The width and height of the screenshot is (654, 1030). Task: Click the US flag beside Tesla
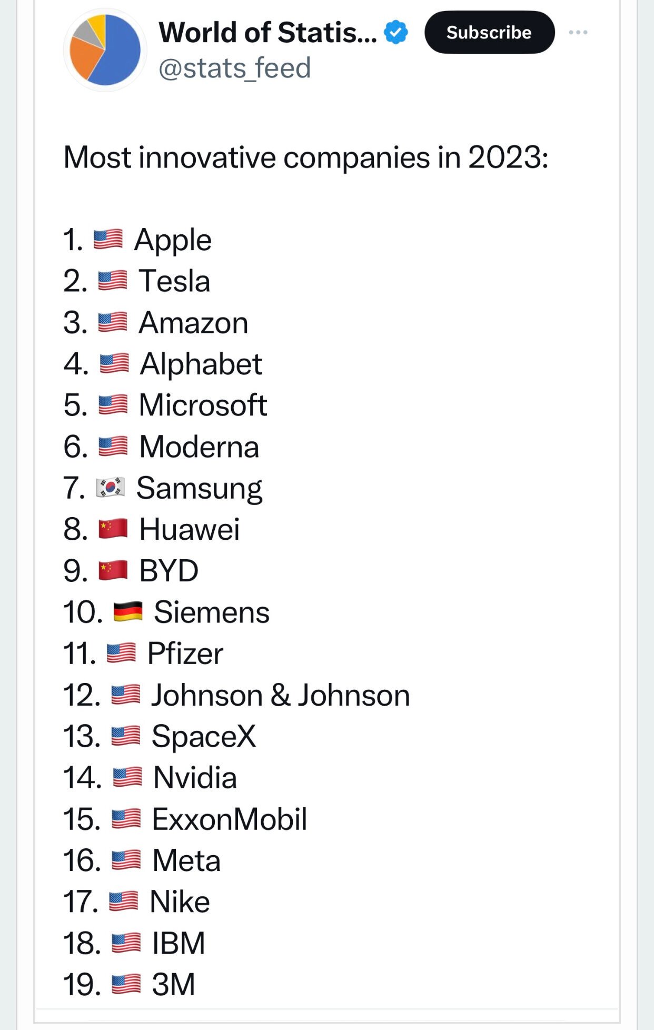click(113, 280)
